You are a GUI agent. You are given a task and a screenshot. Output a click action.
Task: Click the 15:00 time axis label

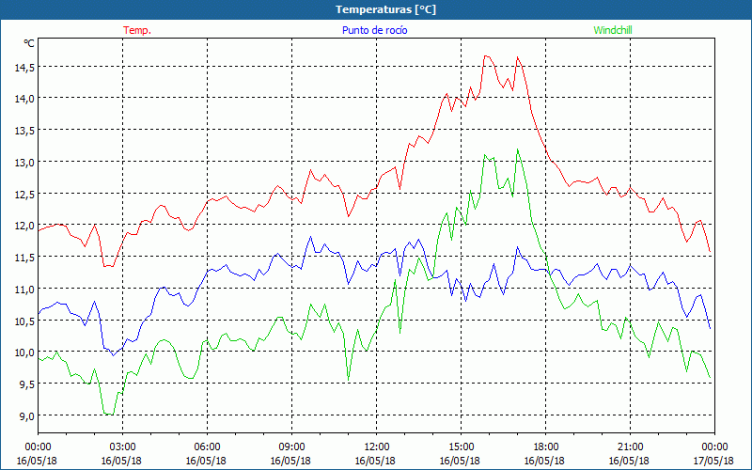pos(461,446)
